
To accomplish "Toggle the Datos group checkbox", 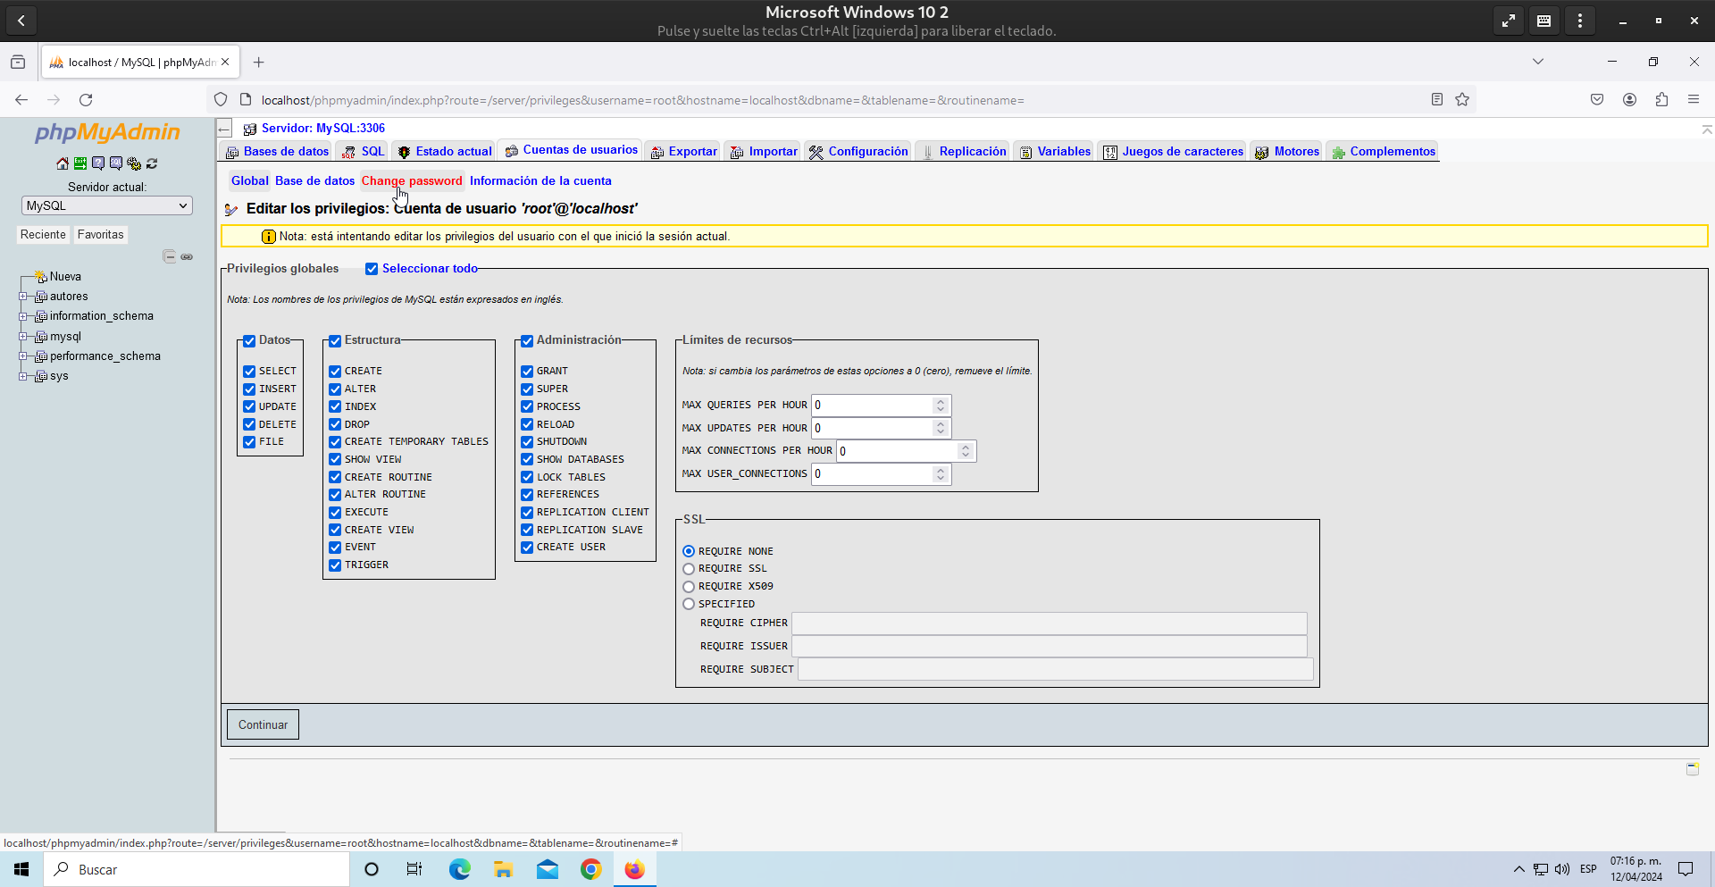I will pyautogui.click(x=249, y=341).
